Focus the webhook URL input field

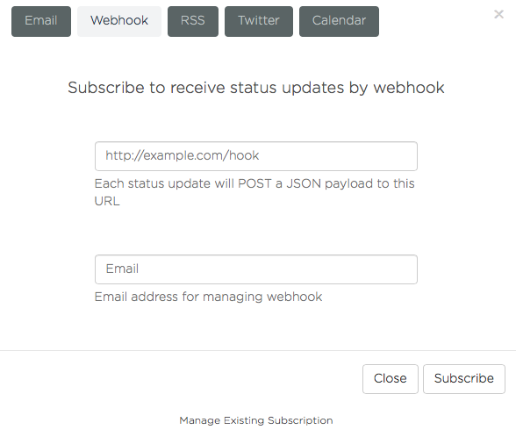pyautogui.click(x=256, y=156)
